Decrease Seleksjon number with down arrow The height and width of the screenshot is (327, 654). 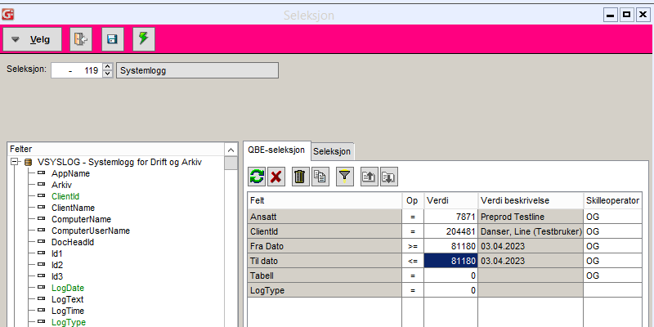[108, 74]
